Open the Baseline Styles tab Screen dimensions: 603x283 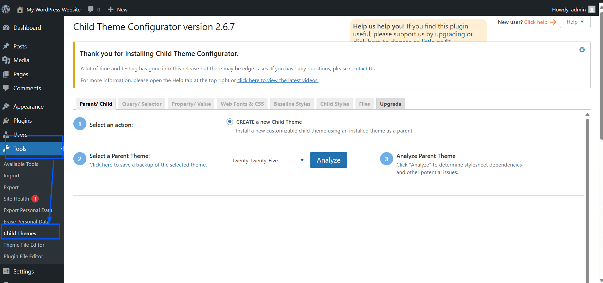[x=292, y=104]
